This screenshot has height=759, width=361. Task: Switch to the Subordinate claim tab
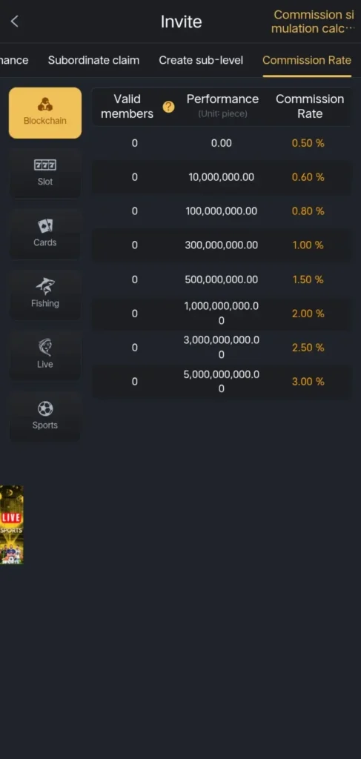click(x=93, y=61)
